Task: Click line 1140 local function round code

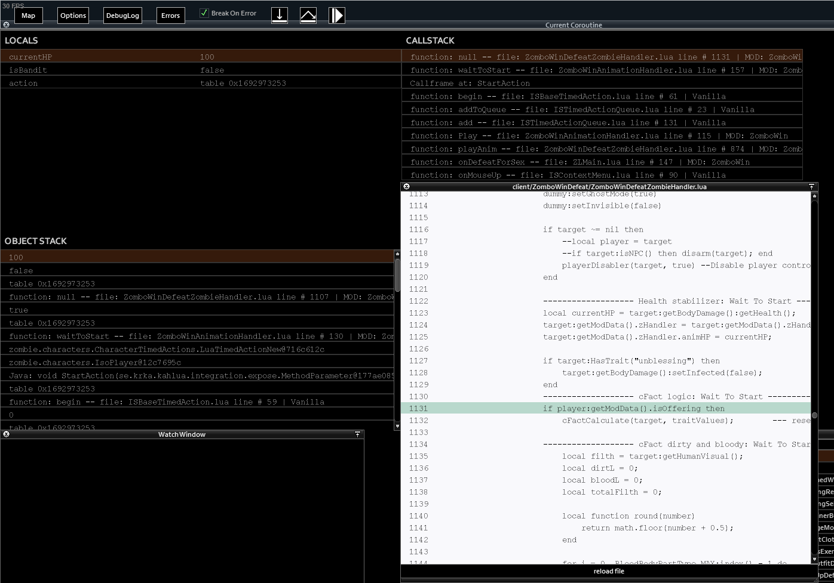Action: pyautogui.click(x=628, y=516)
